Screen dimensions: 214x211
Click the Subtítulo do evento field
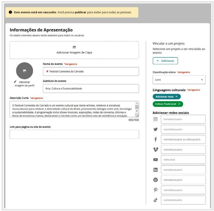click(x=91, y=89)
